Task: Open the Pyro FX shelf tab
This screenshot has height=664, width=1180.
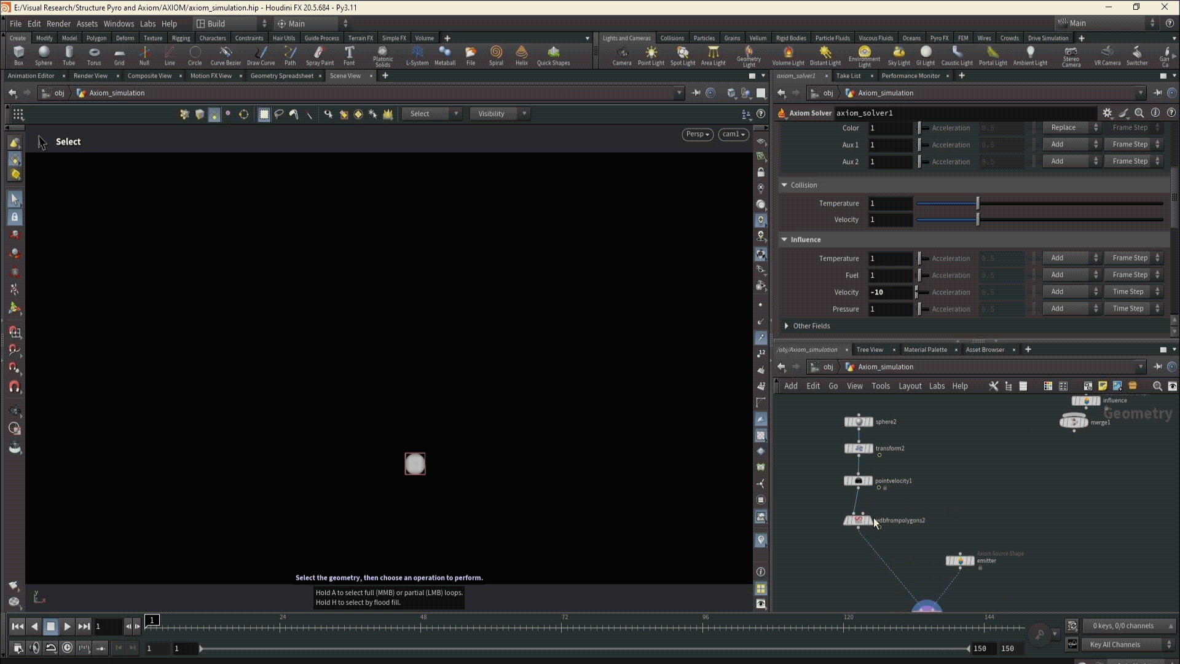Action: coord(938,38)
